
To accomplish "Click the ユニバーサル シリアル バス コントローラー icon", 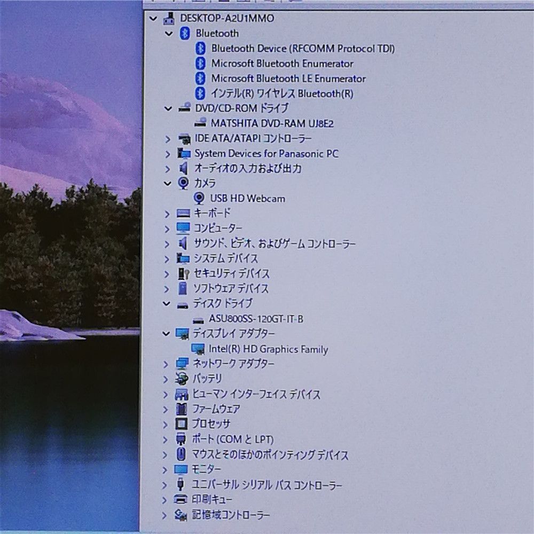I will (x=181, y=485).
